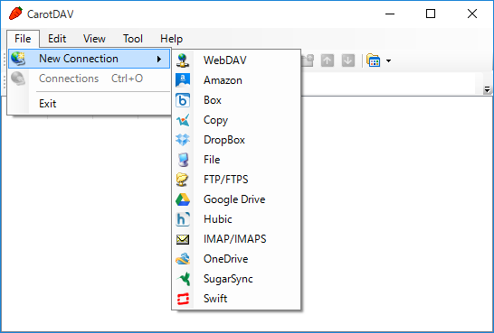This screenshot has width=494, height=333.
Task: Open the toolbar overflow arrow at right edge
Action: (x=487, y=90)
